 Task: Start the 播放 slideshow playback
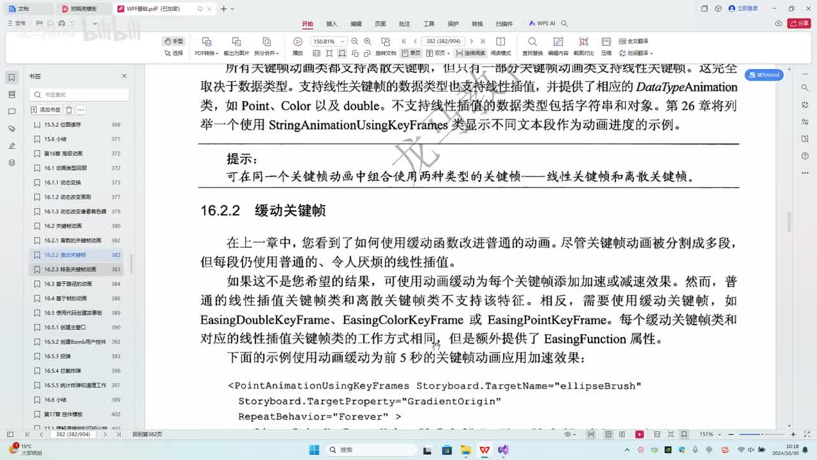tap(297, 47)
